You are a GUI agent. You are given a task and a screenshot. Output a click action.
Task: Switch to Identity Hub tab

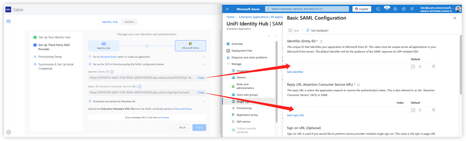110,22
